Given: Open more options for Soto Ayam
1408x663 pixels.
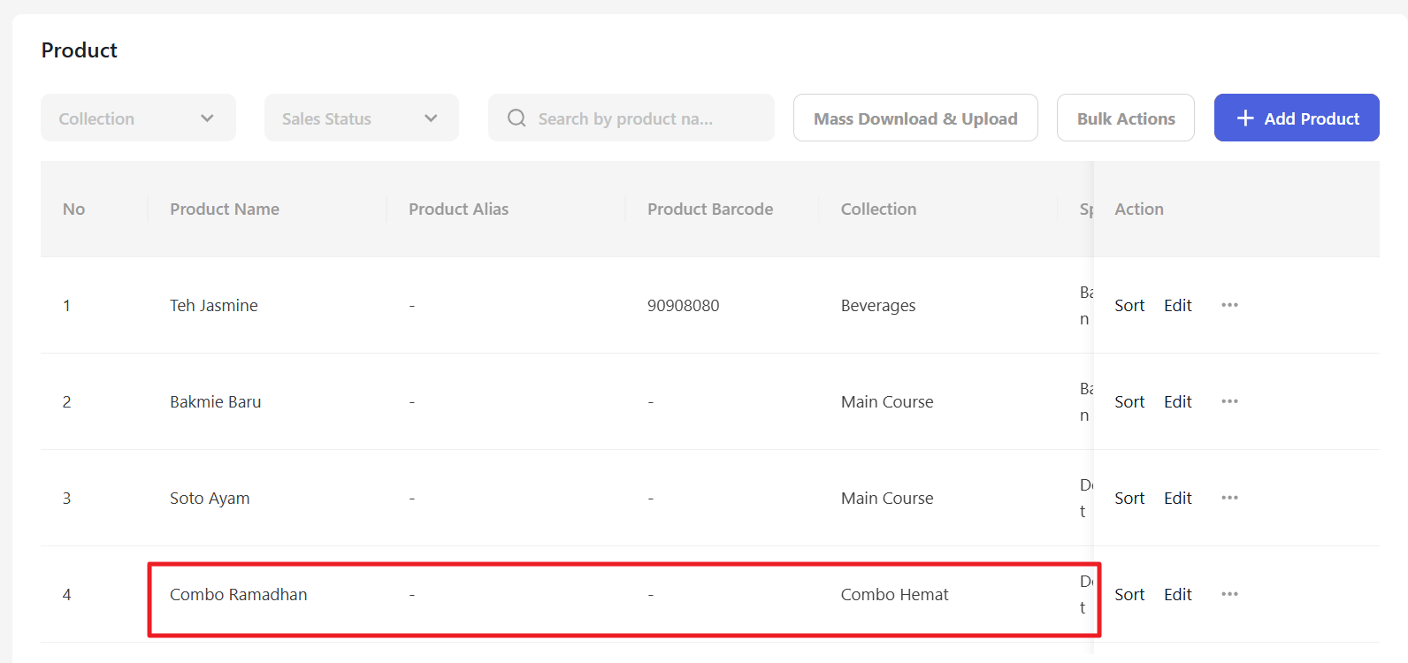Looking at the screenshot, I should click(x=1229, y=498).
